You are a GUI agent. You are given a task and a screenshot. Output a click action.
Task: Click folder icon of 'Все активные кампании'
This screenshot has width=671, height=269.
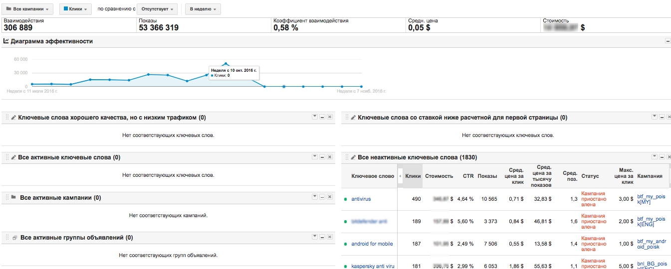coord(14,197)
